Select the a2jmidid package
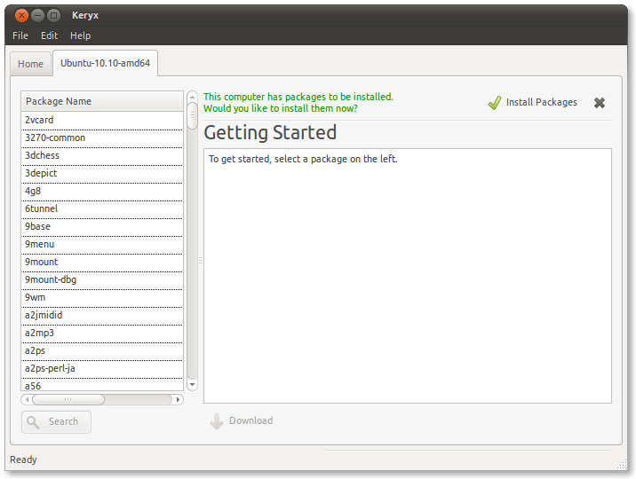 click(x=102, y=316)
